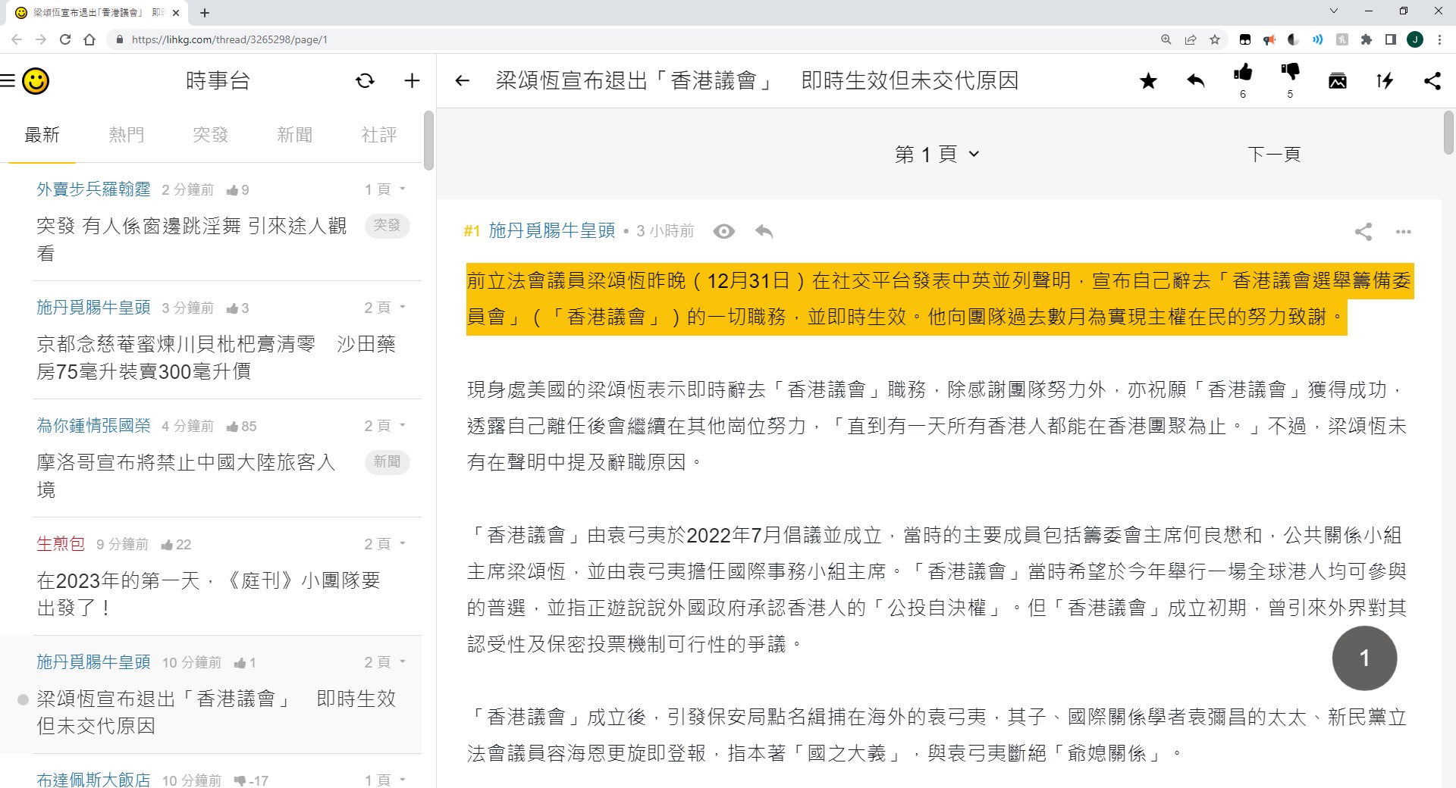Go back using thread header arrow

(x=462, y=81)
